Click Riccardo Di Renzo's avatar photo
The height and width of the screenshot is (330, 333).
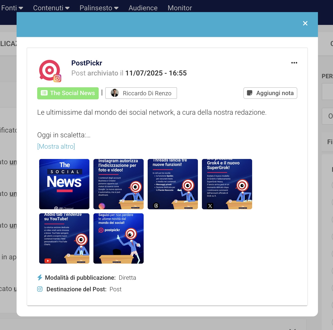click(115, 93)
